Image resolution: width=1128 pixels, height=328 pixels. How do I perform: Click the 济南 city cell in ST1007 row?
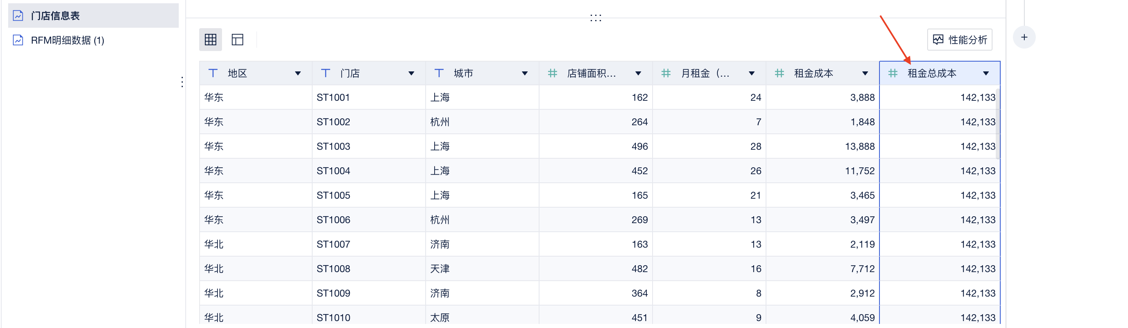click(x=482, y=244)
